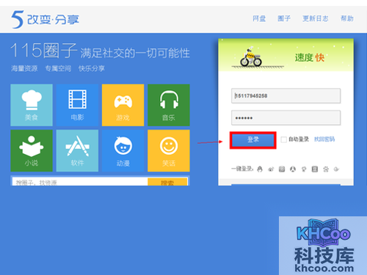The width and height of the screenshot is (367, 275).
Task: Open the 美食 food circle tile
Action: click(x=32, y=105)
